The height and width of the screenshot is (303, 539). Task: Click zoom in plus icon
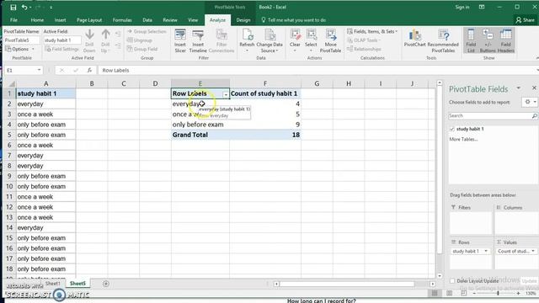(x=519, y=294)
